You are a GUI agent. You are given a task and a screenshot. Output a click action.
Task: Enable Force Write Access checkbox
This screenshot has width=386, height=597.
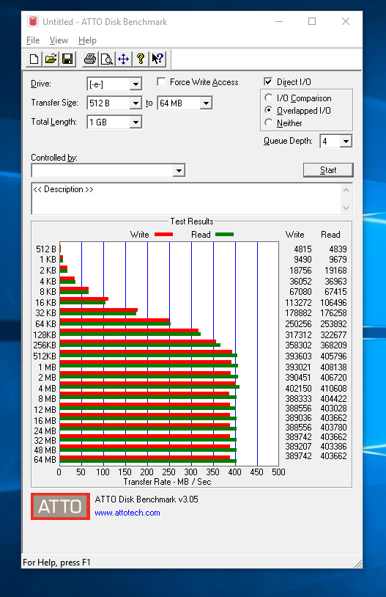[161, 82]
